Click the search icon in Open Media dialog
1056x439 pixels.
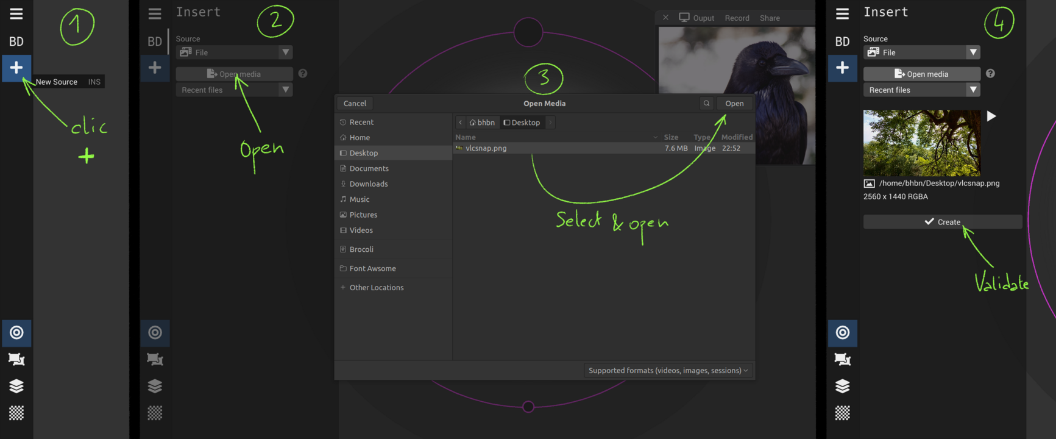click(x=706, y=103)
